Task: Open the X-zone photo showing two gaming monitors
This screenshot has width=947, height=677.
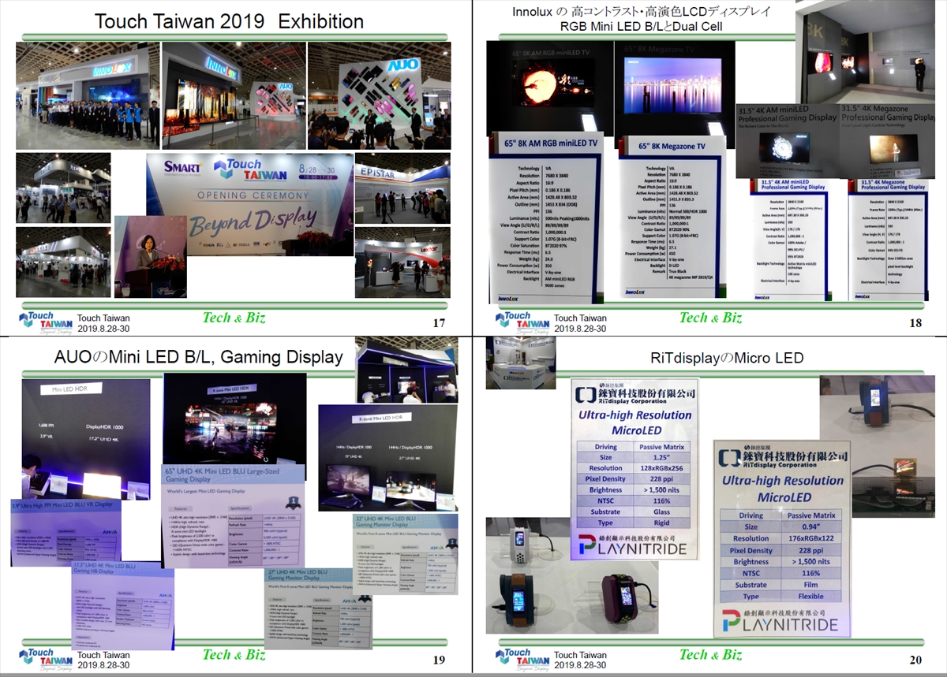Action: click(387, 458)
